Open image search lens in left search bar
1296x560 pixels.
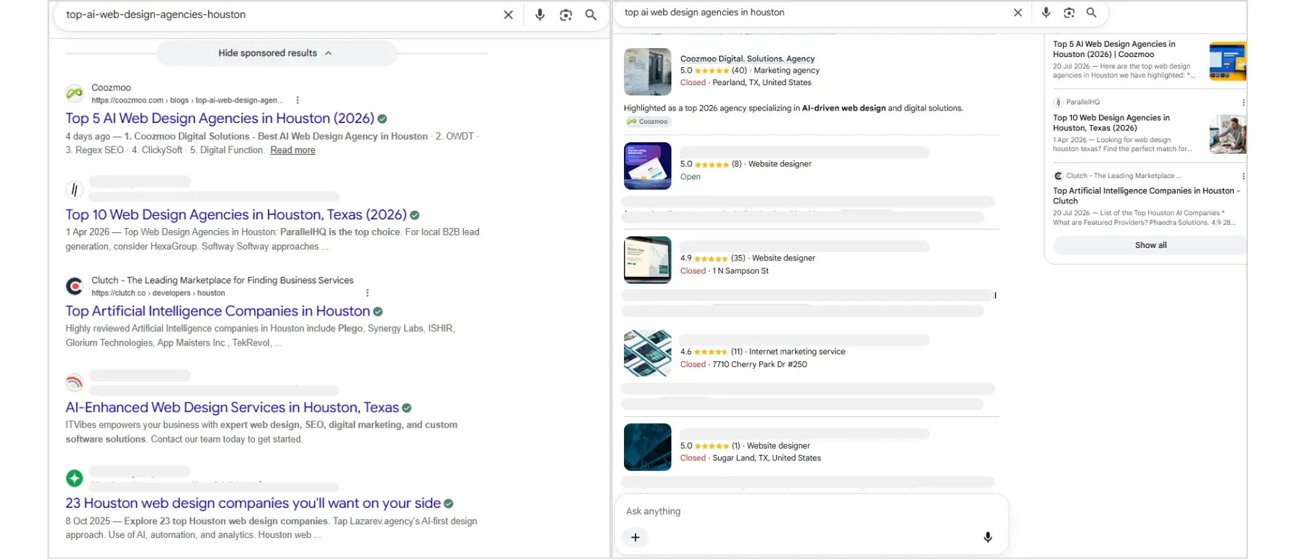(566, 15)
